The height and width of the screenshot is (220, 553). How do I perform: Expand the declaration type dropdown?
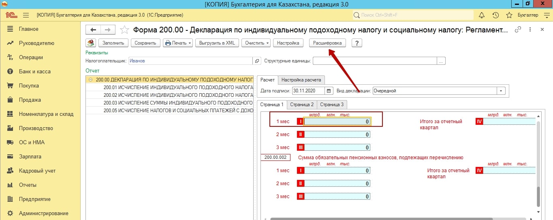502,91
